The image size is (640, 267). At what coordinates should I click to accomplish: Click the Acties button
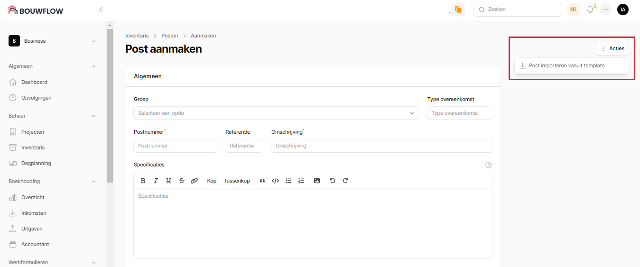(x=612, y=48)
